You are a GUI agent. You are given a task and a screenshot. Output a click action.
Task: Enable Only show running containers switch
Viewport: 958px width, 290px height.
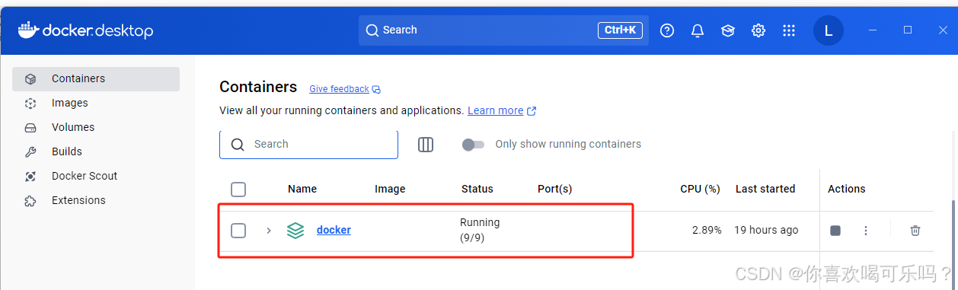click(x=473, y=145)
